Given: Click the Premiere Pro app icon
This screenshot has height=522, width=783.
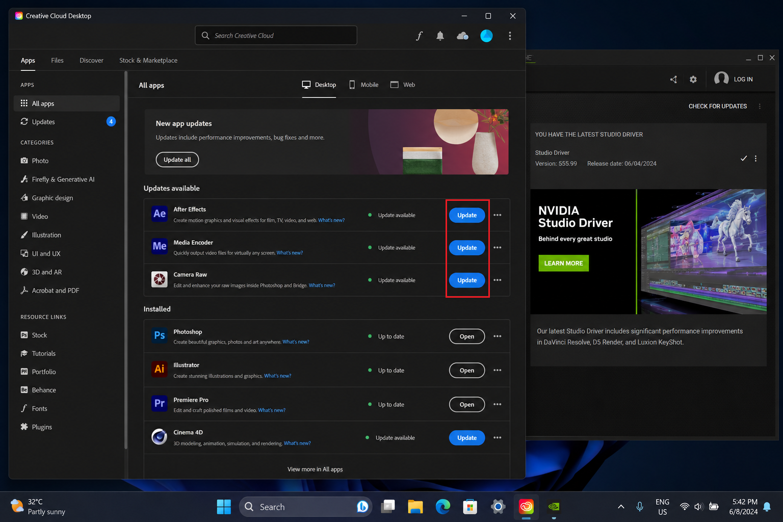Looking at the screenshot, I should click(160, 403).
